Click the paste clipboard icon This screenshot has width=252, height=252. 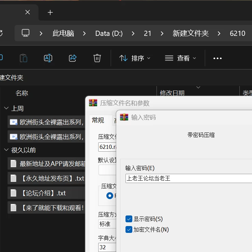[x=24, y=58]
